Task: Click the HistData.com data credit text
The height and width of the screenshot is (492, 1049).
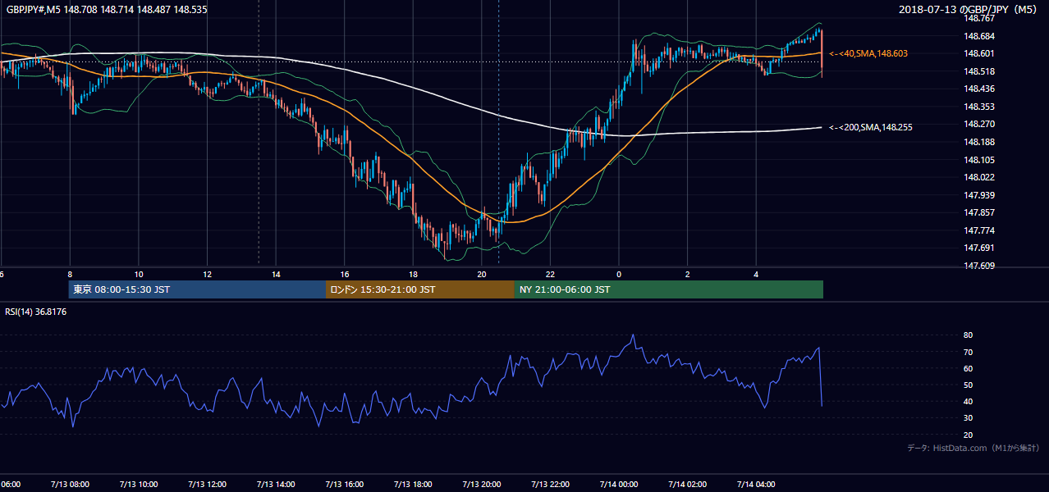Action: click(x=973, y=448)
